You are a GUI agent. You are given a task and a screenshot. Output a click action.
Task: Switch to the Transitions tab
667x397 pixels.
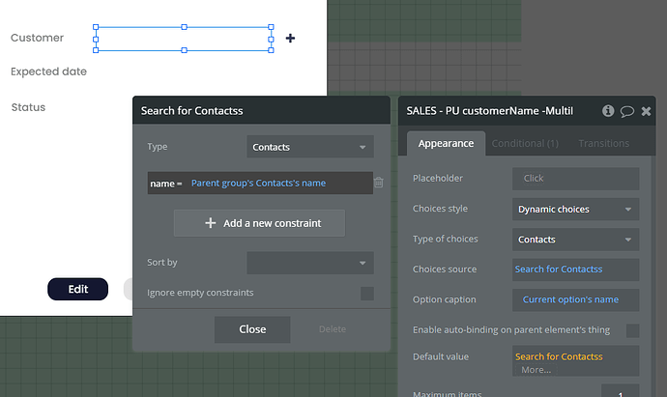pyautogui.click(x=603, y=144)
